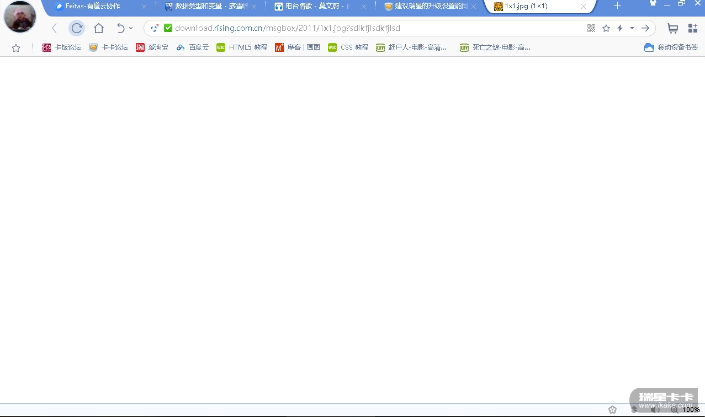Open the 卡饭论坛 bookmark
705x417 pixels.
tap(62, 47)
